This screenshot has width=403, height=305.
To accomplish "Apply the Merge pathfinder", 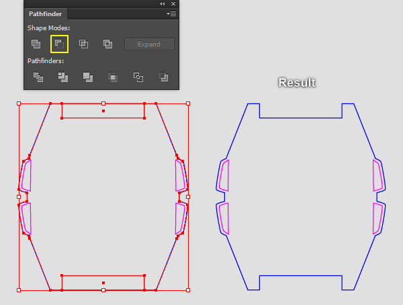I will (x=88, y=77).
